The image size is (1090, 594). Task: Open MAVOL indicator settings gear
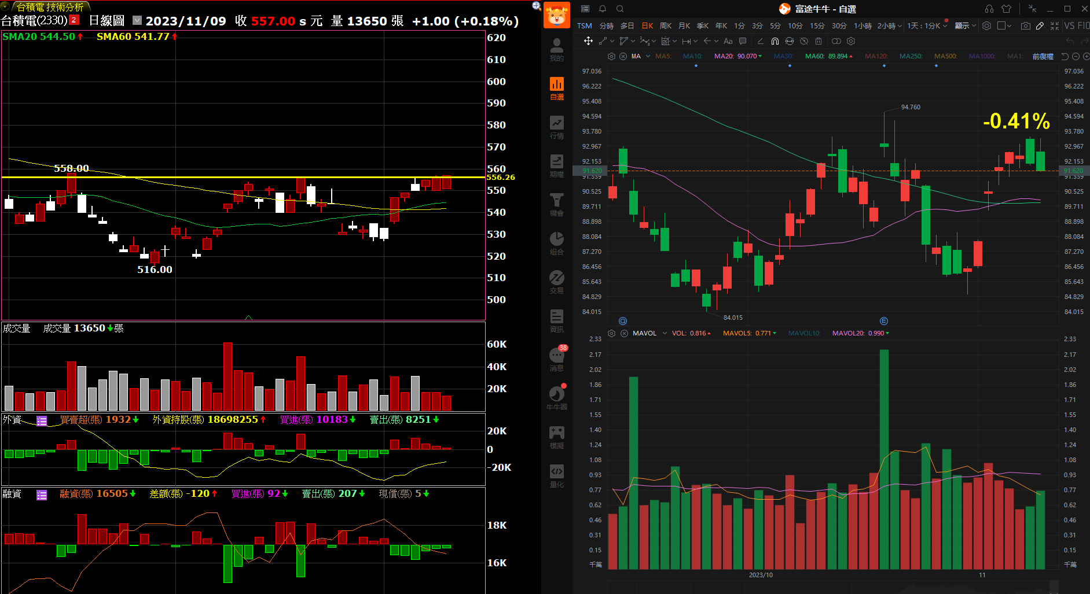click(x=611, y=333)
